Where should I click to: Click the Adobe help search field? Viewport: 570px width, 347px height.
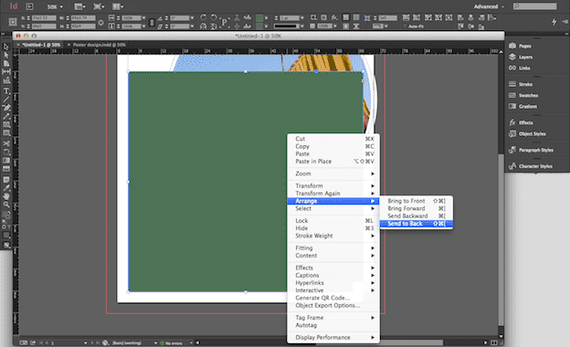[535, 6]
